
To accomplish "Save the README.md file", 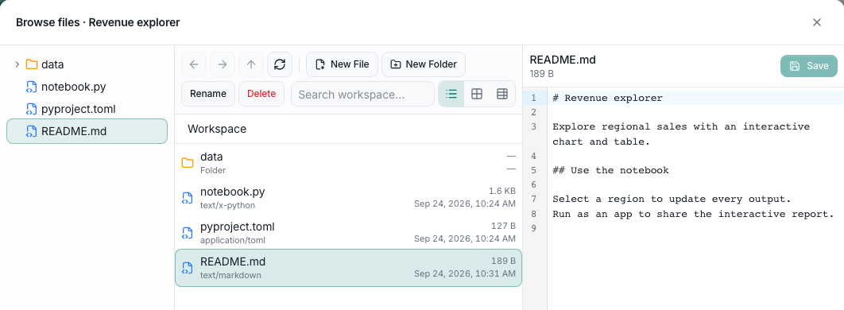I will point(808,66).
